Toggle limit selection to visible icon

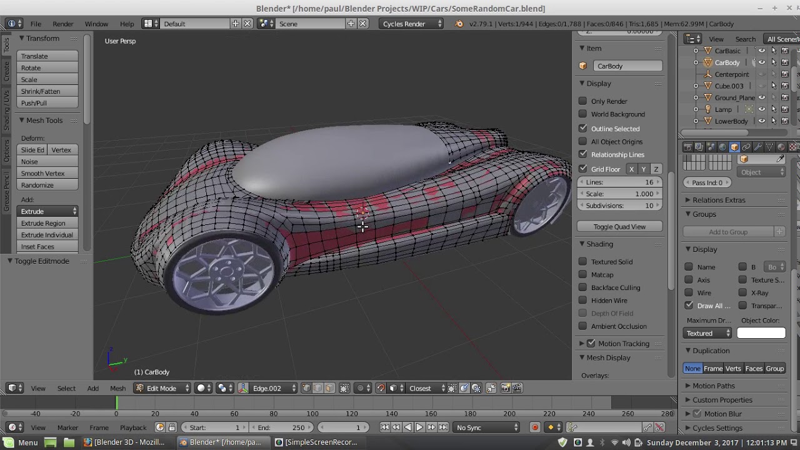point(344,388)
